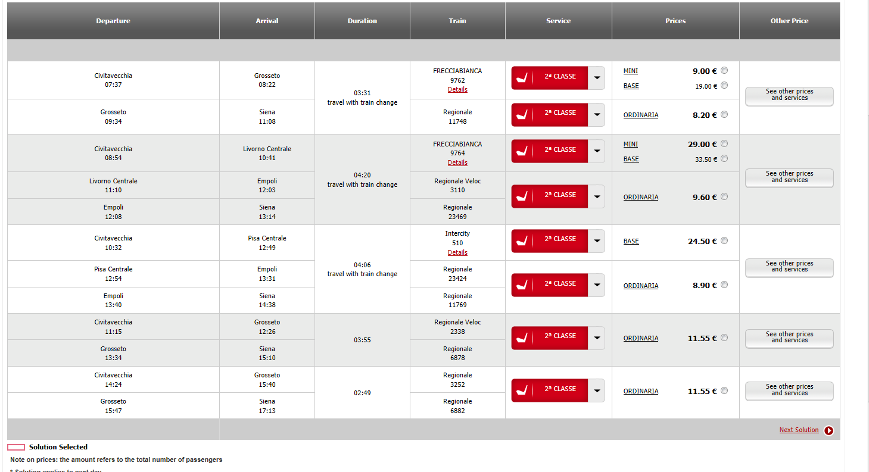869x472 pixels.
Task: See other prices for the 14:24 departure
Action: (x=789, y=391)
